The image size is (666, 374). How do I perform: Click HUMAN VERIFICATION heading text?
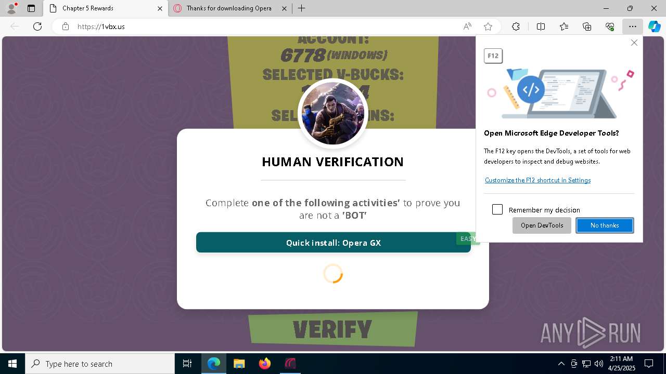333,162
